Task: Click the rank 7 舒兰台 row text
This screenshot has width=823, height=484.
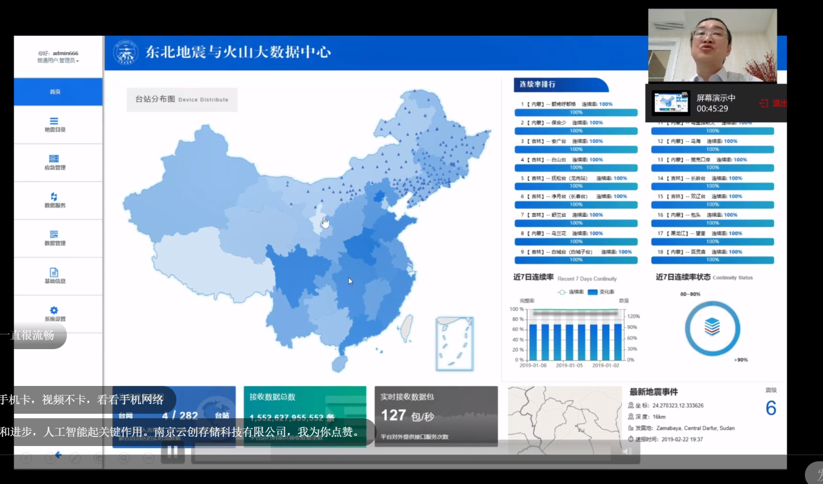Action: [562, 215]
